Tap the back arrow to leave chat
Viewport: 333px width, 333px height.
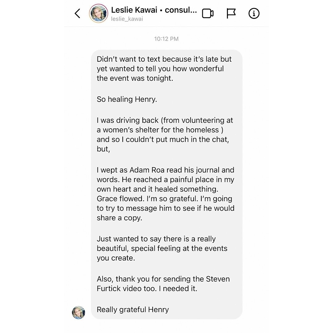click(77, 14)
